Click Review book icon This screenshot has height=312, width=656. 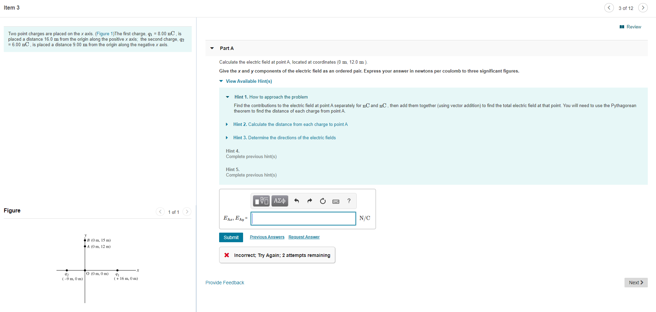tap(622, 27)
